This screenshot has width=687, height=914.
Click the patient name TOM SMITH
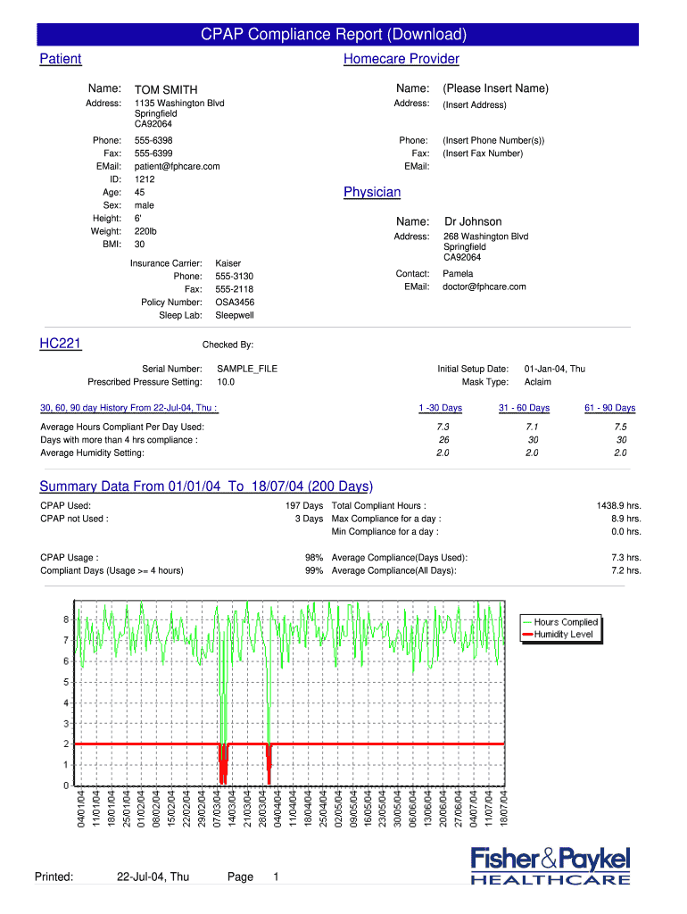[166, 89]
